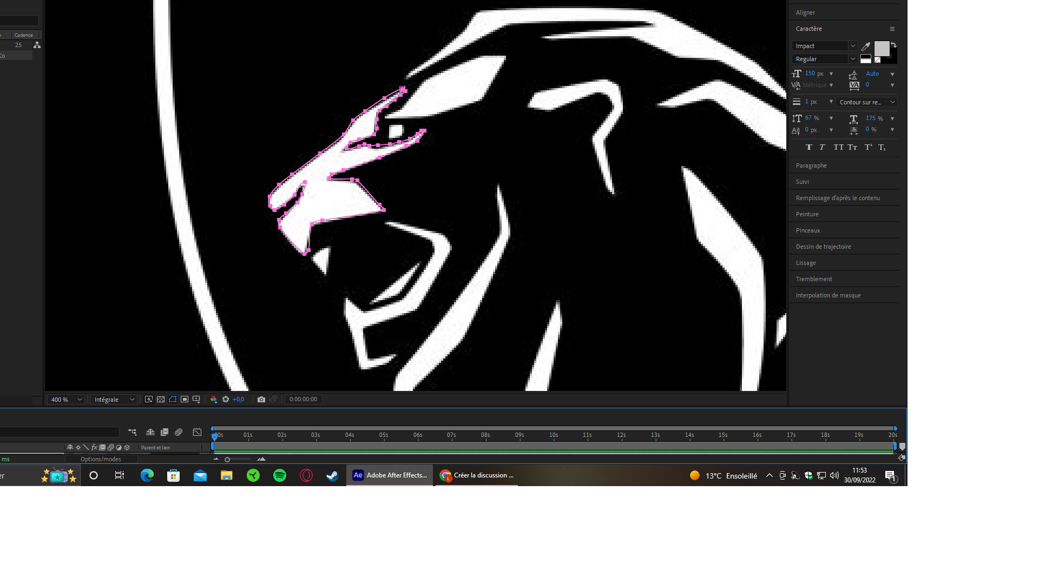Open Steam from the taskbar
The width and height of the screenshot is (1039, 584).
(332, 475)
